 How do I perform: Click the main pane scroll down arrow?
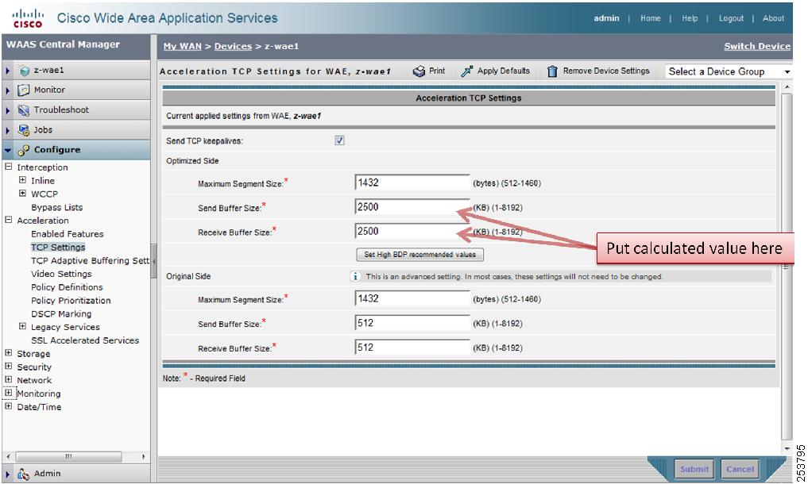pos(787,448)
